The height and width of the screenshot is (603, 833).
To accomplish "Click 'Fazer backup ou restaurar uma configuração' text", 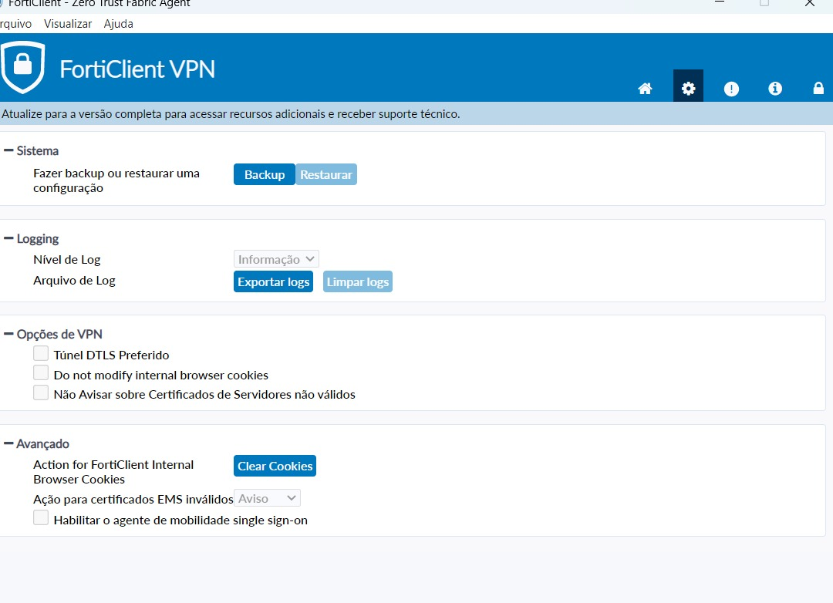I will (116, 180).
